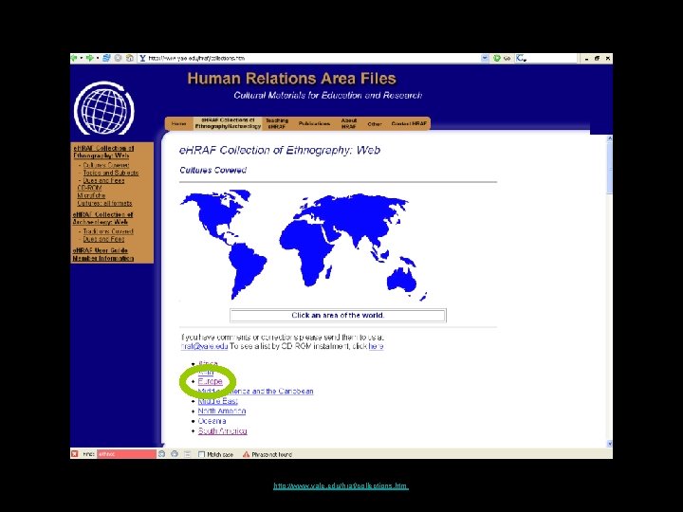This screenshot has width=683, height=512.
Task: Click sidebar eHRAF Collection of Archaeology: Web
Action: (x=102, y=218)
